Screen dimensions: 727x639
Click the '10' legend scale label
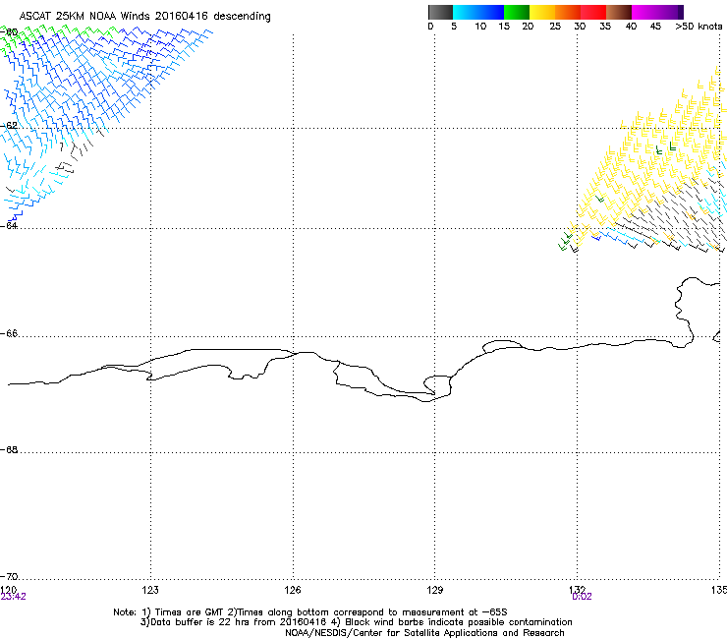pos(480,26)
